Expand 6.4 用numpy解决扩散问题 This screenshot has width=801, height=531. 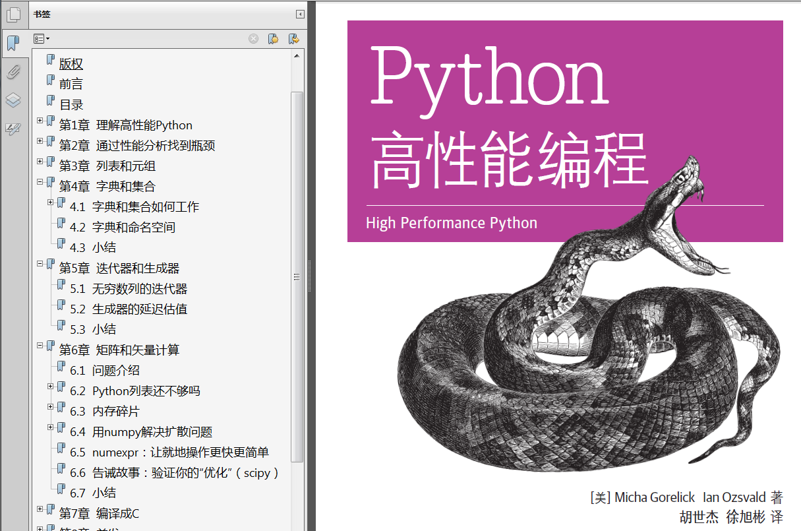coord(51,427)
